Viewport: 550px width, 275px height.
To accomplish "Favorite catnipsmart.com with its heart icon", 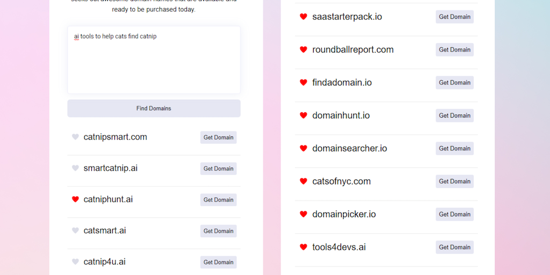I will coord(75,137).
